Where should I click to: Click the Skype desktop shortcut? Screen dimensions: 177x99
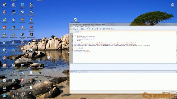(x=4, y=96)
